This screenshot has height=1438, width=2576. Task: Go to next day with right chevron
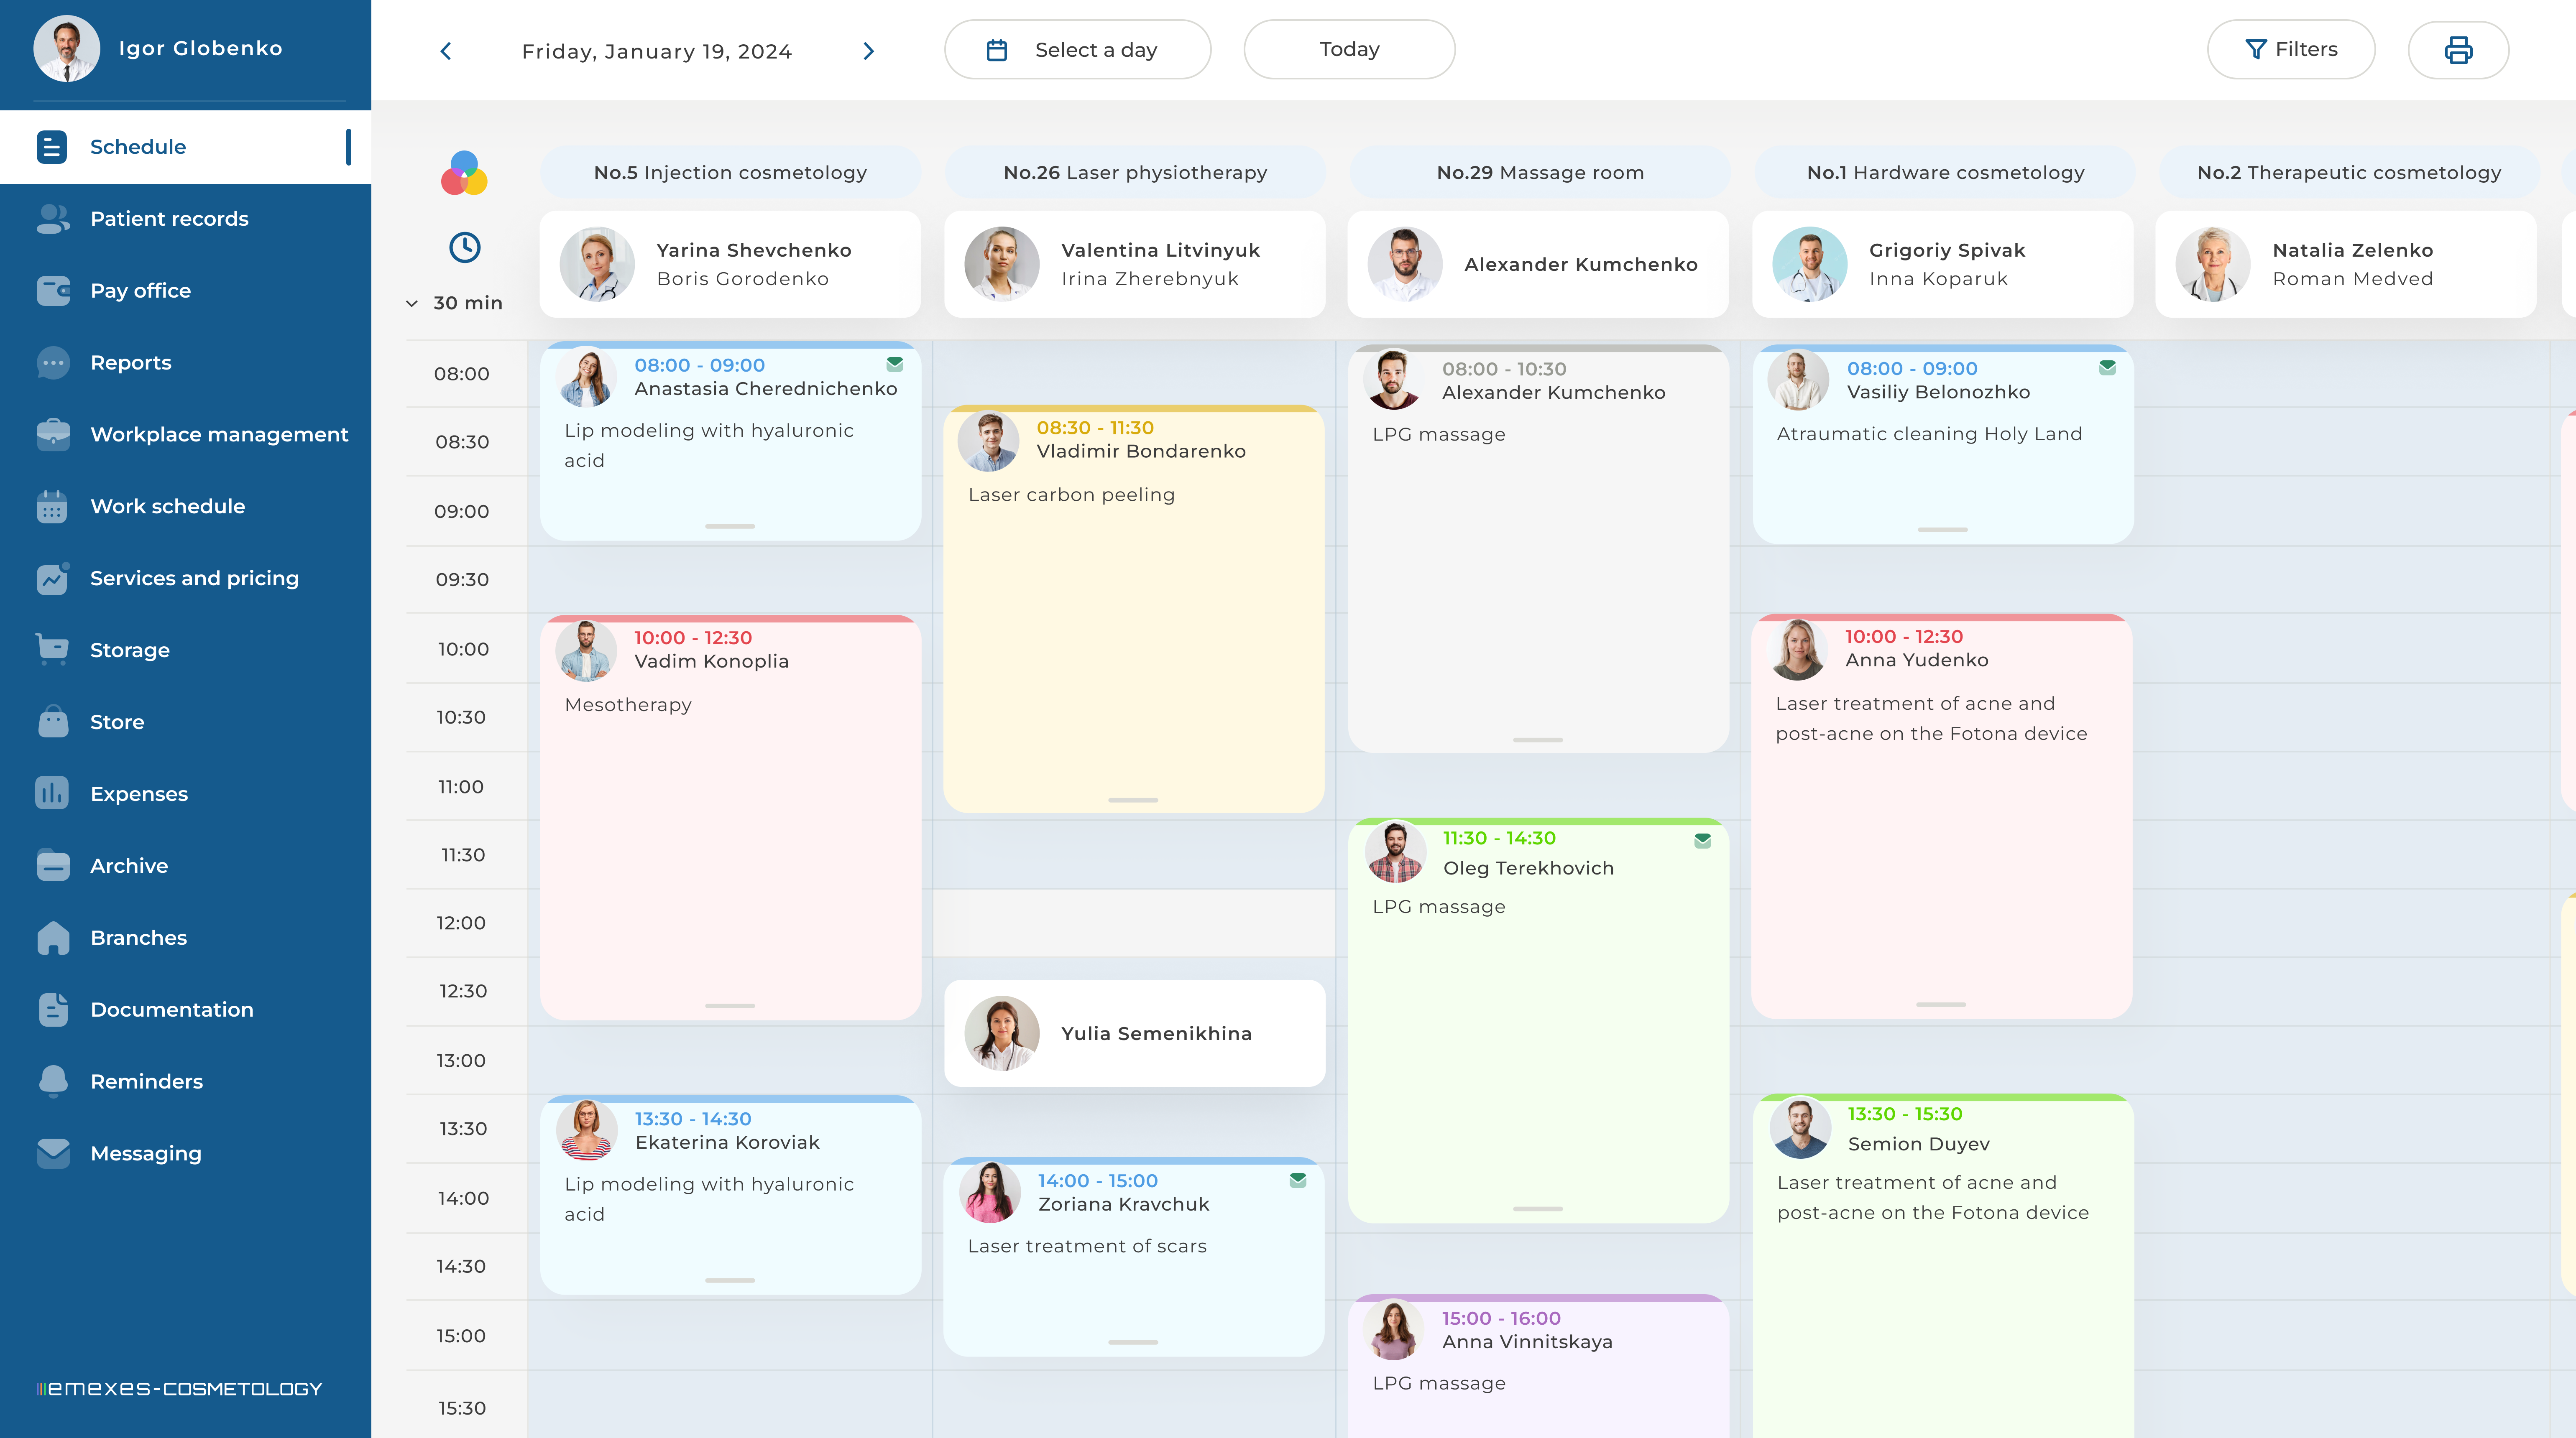pyautogui.click(x=868, y=51)
